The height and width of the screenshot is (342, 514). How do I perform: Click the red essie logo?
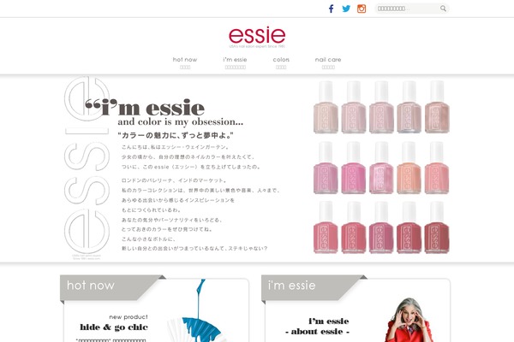pyautogui.click(x=257, y=37)
